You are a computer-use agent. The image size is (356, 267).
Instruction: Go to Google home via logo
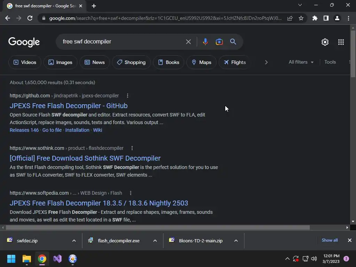[24, 42]
